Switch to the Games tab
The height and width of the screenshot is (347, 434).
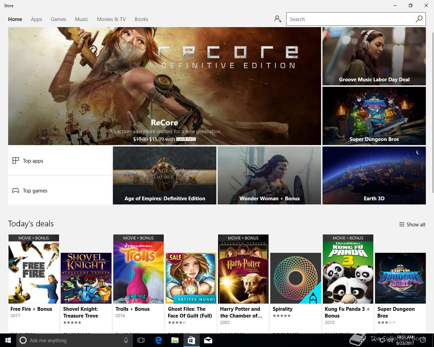click(x=58, y=19)
